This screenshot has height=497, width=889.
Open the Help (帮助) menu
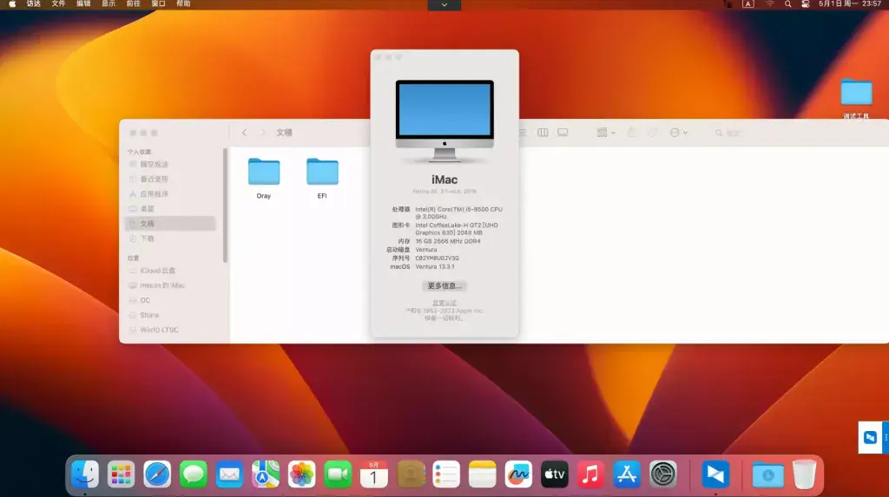(183, 4)
